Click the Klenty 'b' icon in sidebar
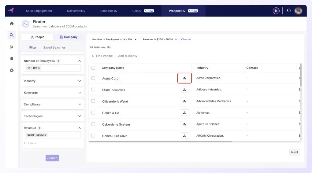The height and width of the screenshot is (173, 312). coord(12,47)
